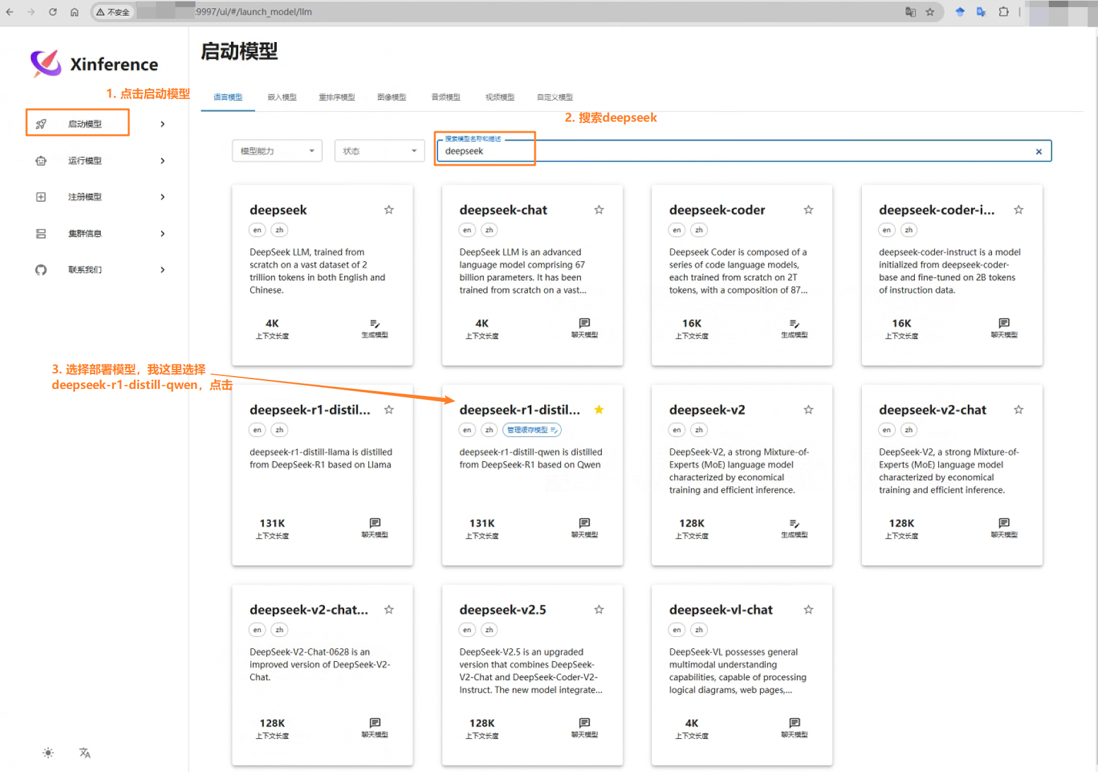Screen dimensions: 1098x772
Task: Click the GitHub contact-us sidebar icon
Action: pyautogui.click(x=41, y=270)
